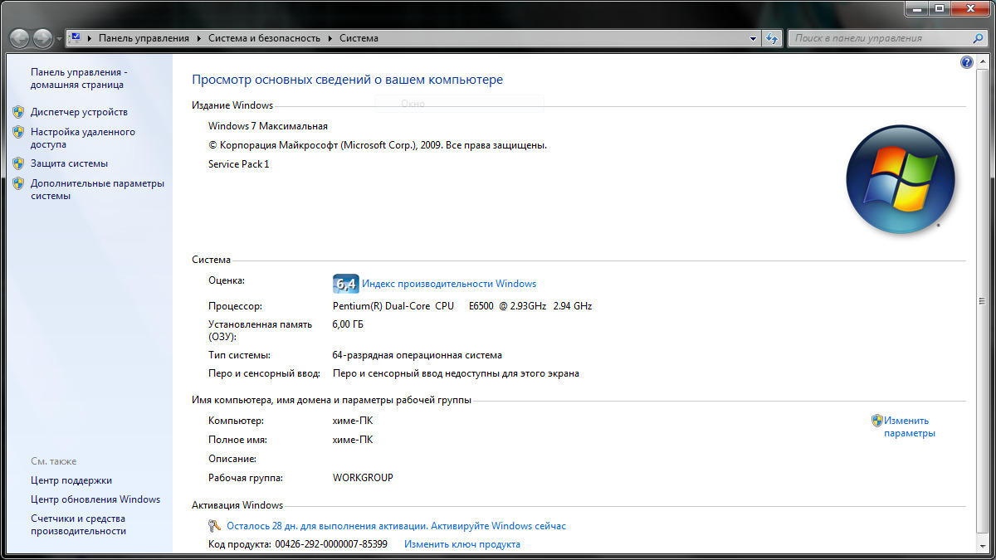Click processor value Pentium(R) Dual-Core E6500
The image size is (996, 560).
coord(462,306)
